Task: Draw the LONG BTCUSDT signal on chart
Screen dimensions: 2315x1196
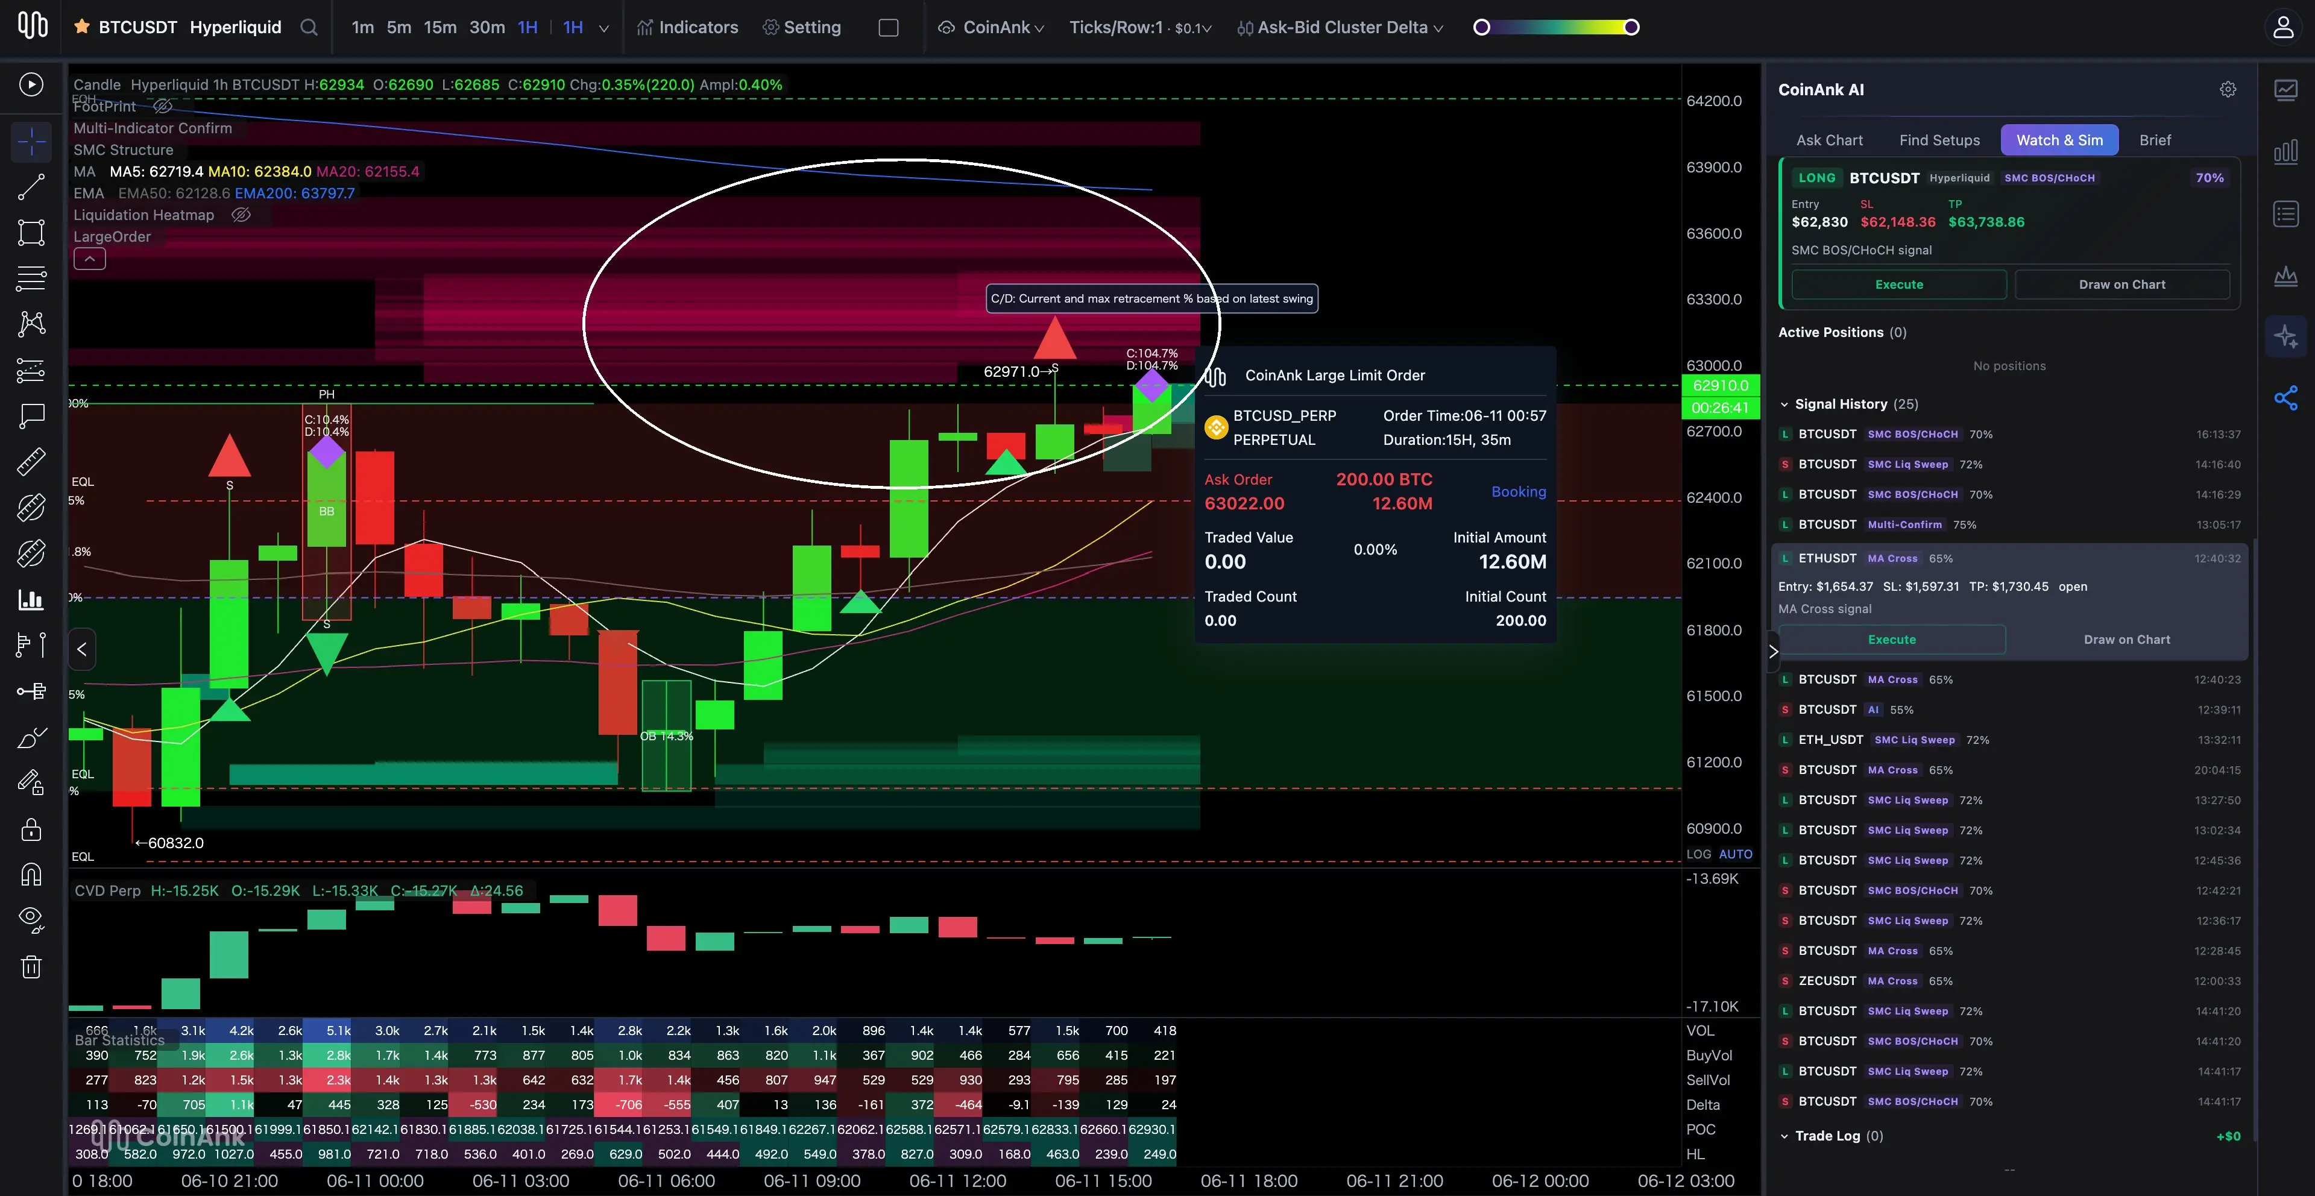Action: [2122, 285]
